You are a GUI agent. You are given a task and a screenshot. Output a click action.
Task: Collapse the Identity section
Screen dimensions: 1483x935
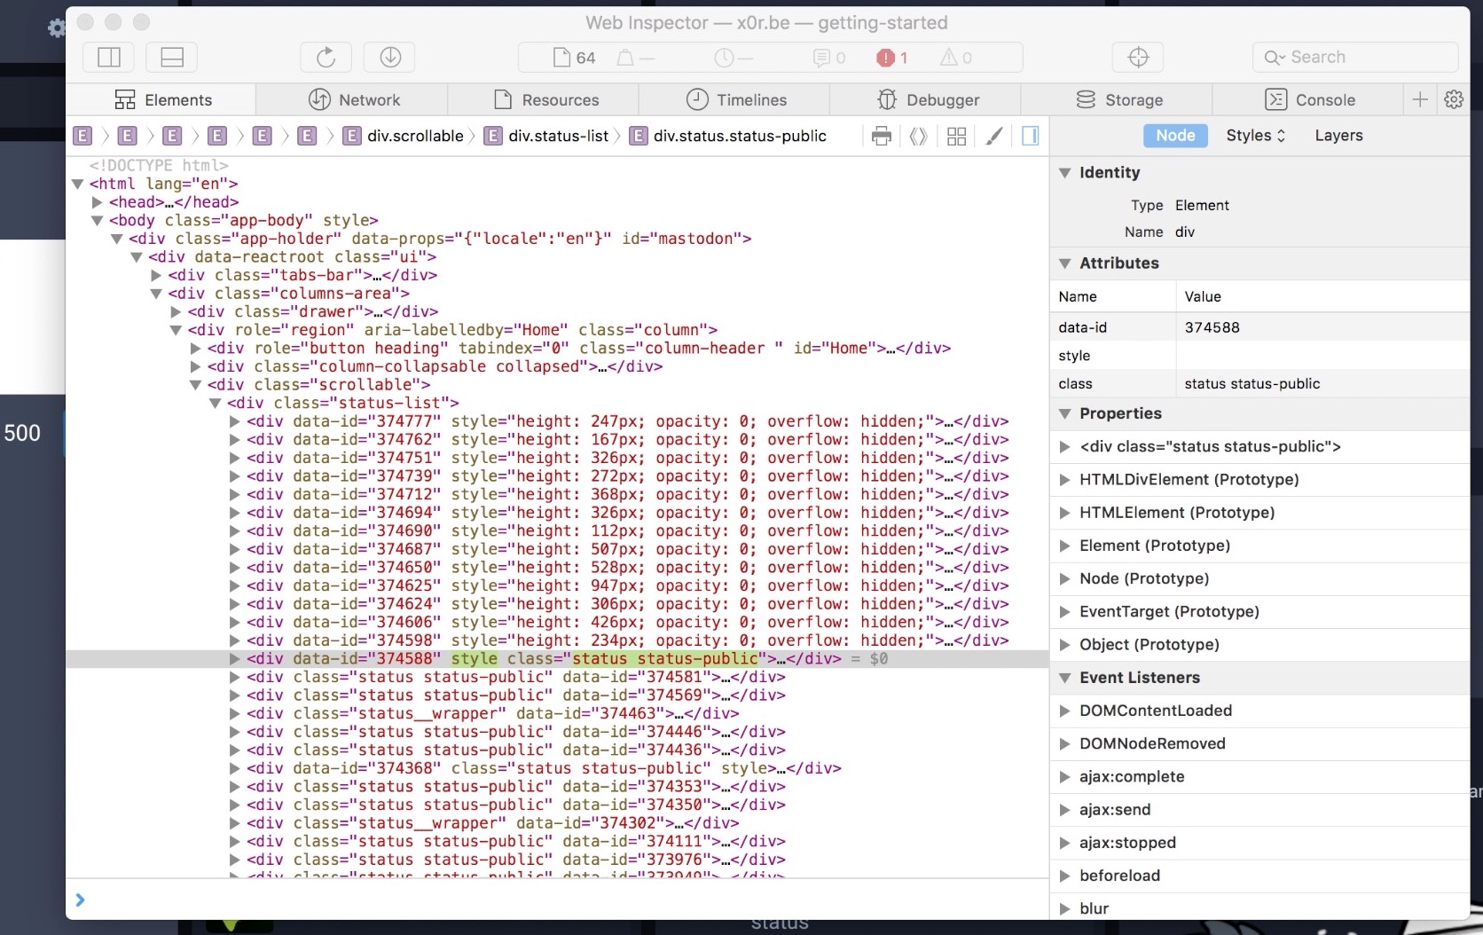[1065, 173]
